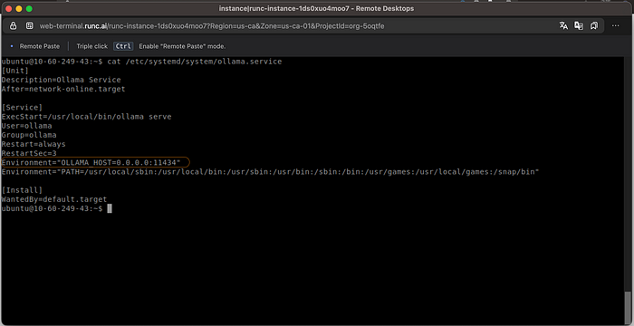Close the Remote Desktops window
The height and width of the screenshot is (326, 634).
(x=8, y=8)
